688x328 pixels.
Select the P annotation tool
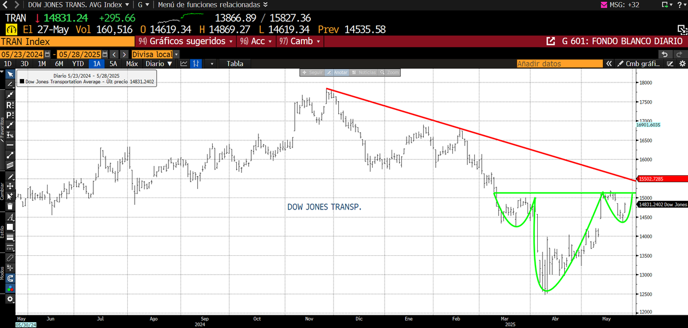(x=11, y=114)
